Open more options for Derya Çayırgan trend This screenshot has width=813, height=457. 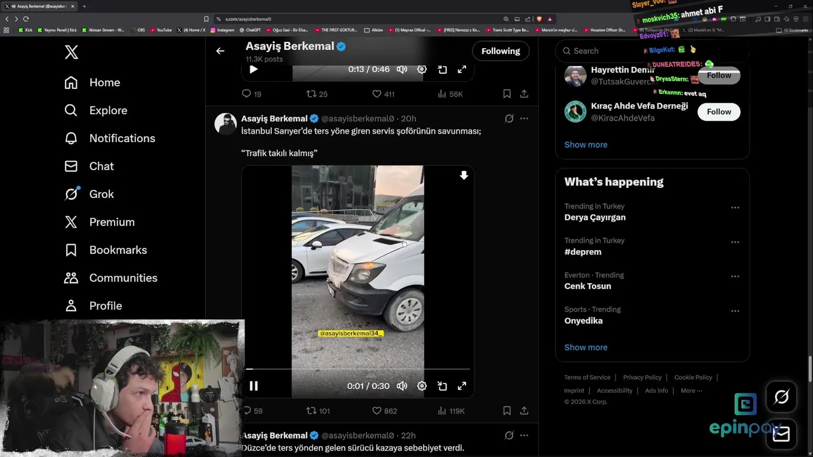pos(735,208)
